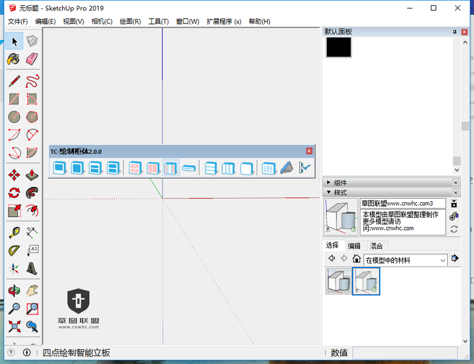Viewport: 474px width, 364px height.
Task: Toggle the pin on 默认面板
Action: coord(455,32)
